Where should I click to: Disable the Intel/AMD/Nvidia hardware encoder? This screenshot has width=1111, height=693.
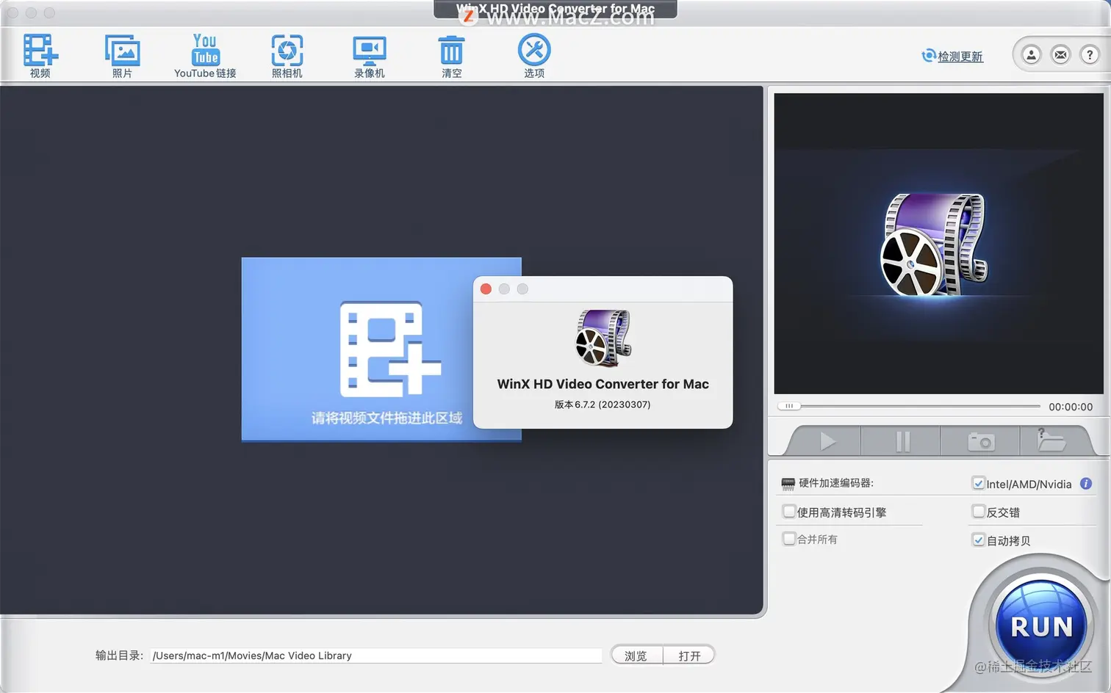979,484
